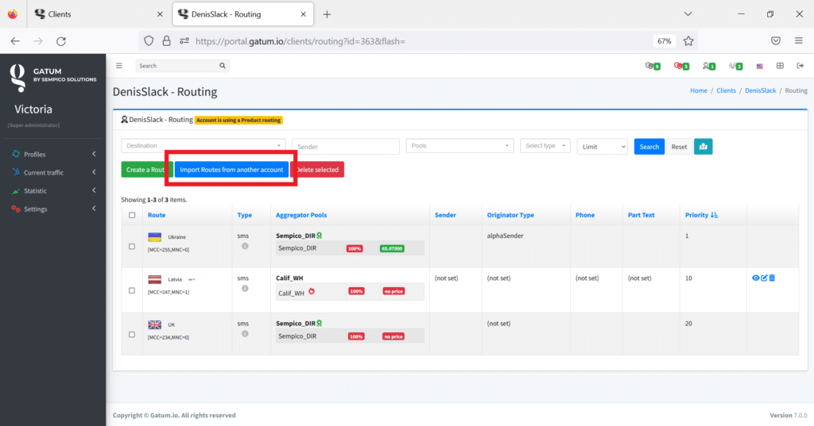Open the user icon with badge 1
Image resolution: width=814 pixels, height=426 pixels.
pos(708,66)
